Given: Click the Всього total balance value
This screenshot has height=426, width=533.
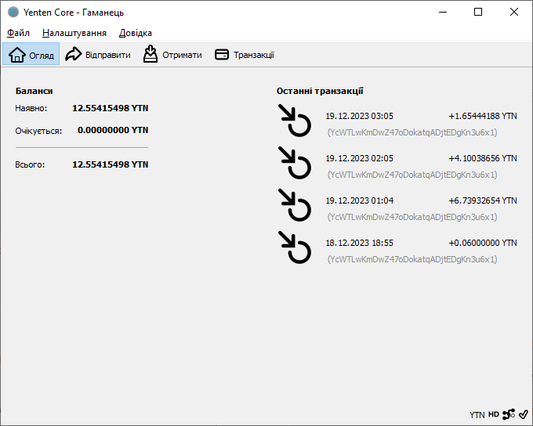Looking at the screenshot, I should pos(111,164).
